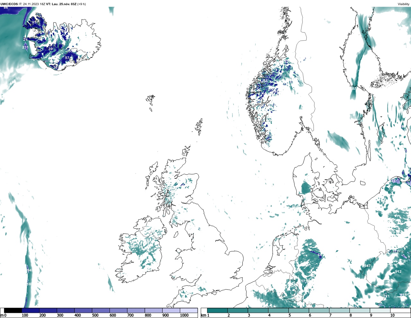Click the '1000' tick label on meter legend
This screenshot has width=411, height=318.
pyautogui.click(x=184, y=315)
